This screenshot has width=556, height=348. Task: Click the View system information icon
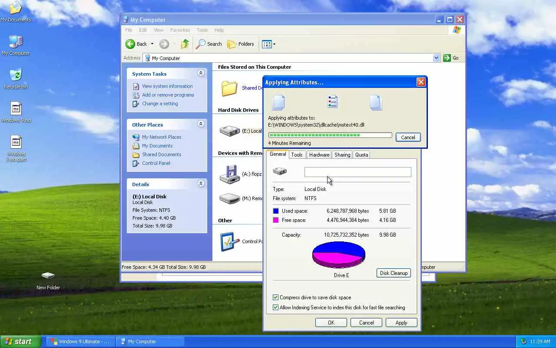tap(136, 86)
